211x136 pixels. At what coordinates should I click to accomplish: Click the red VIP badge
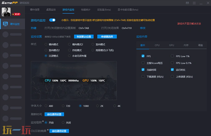tap(16, 14)
